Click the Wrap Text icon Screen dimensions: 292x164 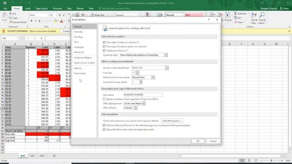93,15
